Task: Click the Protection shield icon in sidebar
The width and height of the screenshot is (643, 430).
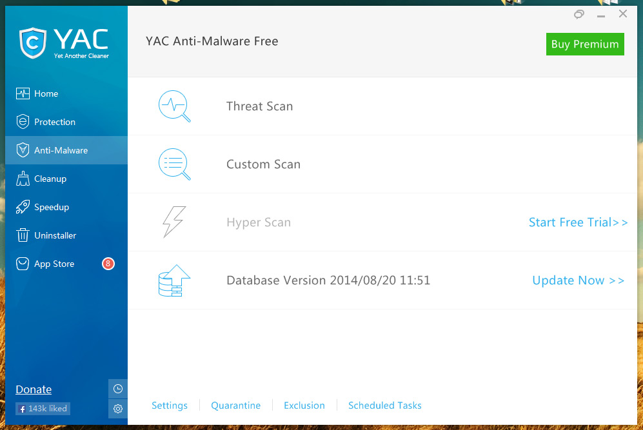Action: pyautogui.click(x=23, y=122)
